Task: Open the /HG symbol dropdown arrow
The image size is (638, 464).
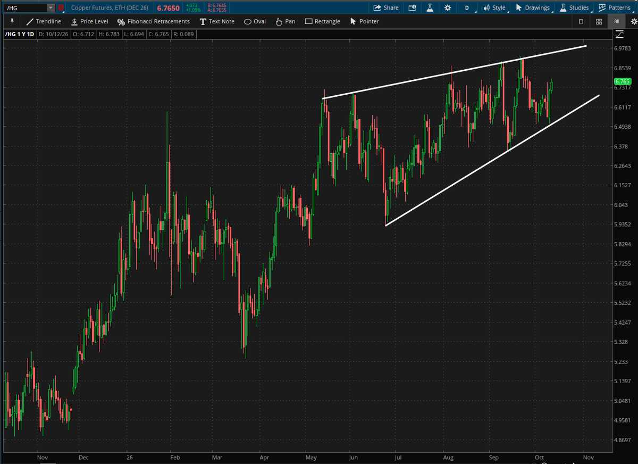Action: (x=51, y=7)
